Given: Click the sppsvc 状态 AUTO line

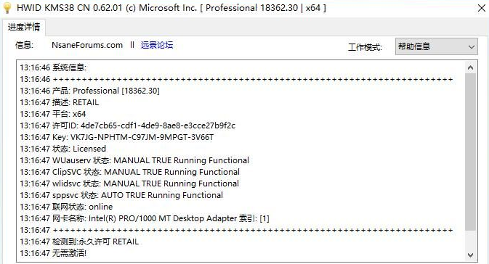Looking at the screenshot, I should tap(121, 195).
